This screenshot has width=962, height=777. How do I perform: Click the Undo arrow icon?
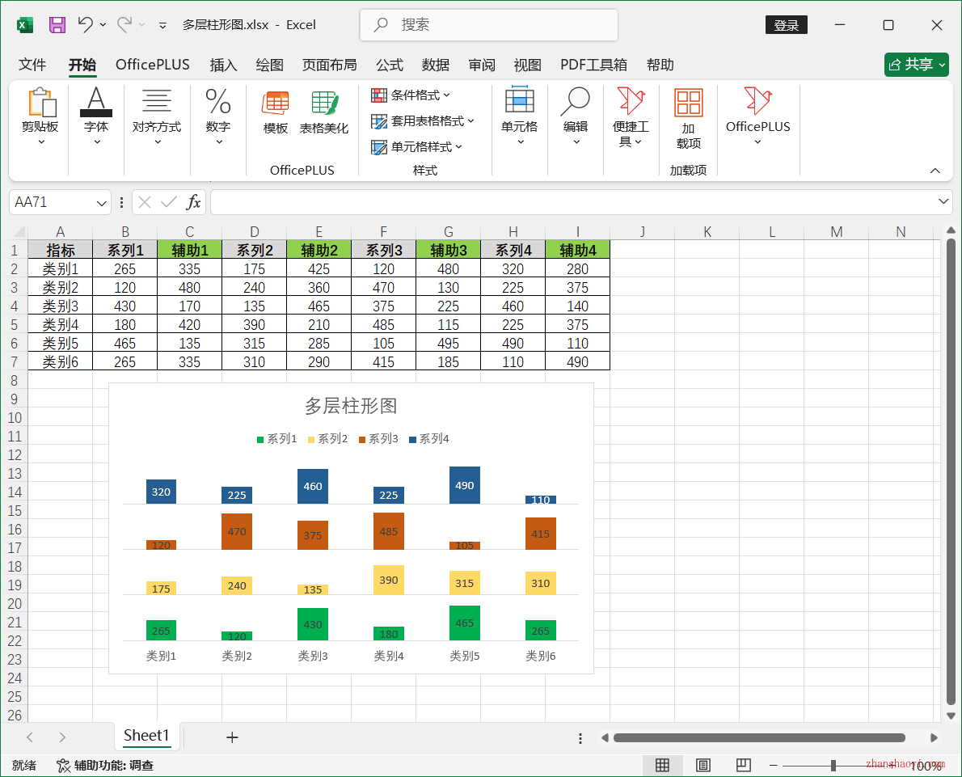(85, 24)
